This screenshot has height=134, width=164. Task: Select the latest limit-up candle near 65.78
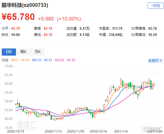point(155,74)
